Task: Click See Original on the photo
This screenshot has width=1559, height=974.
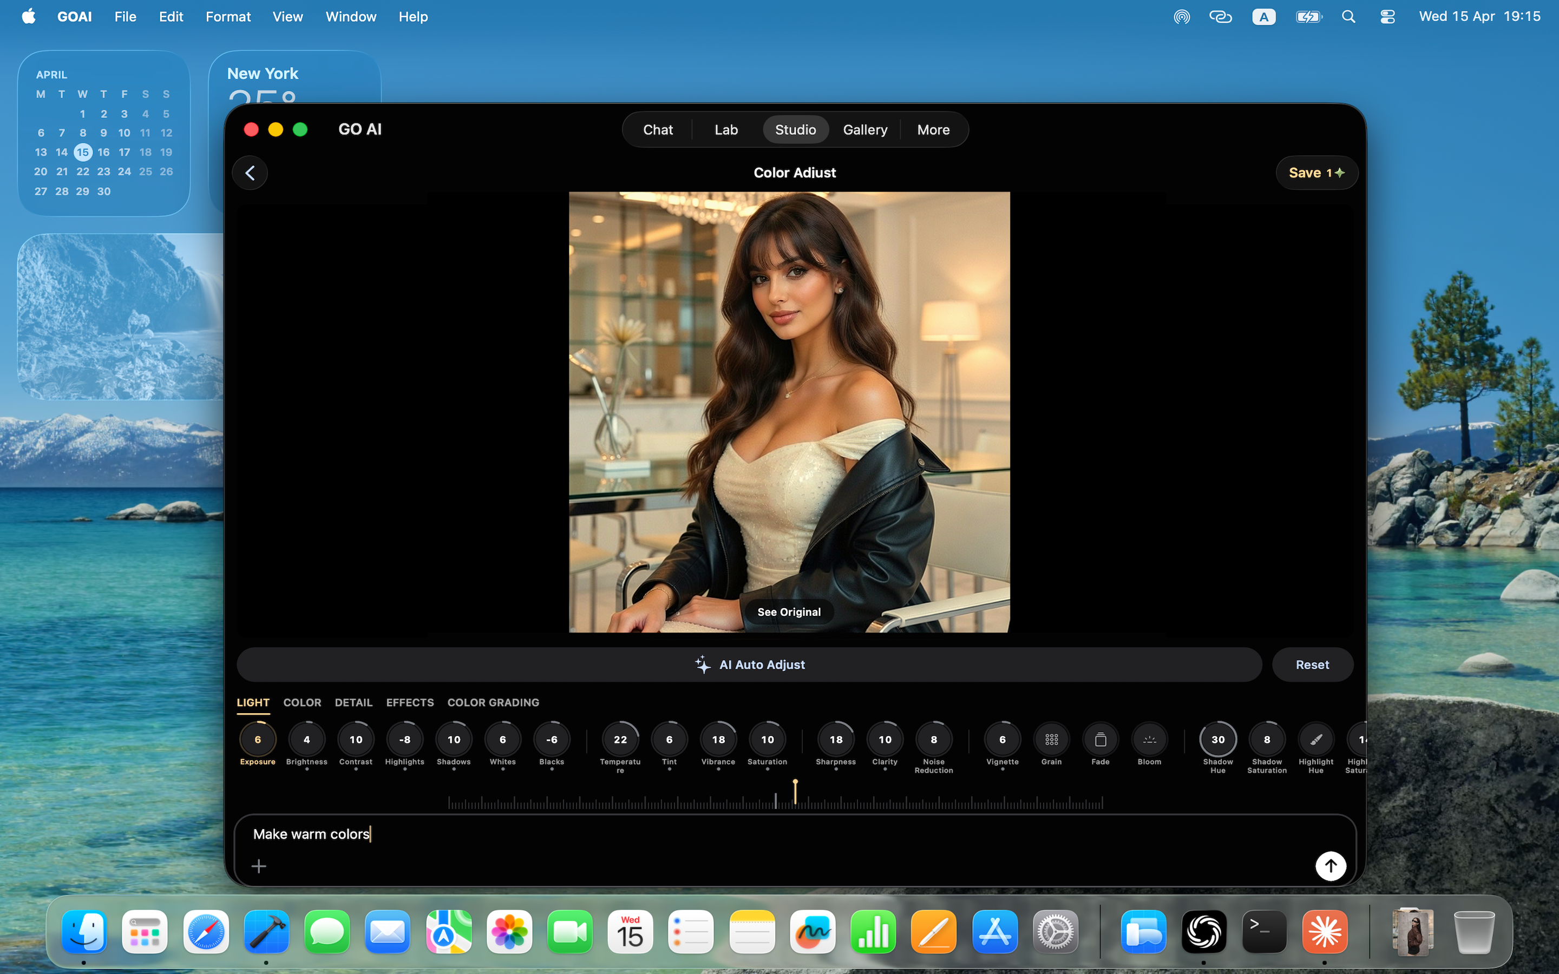Action: coord(789,612)
